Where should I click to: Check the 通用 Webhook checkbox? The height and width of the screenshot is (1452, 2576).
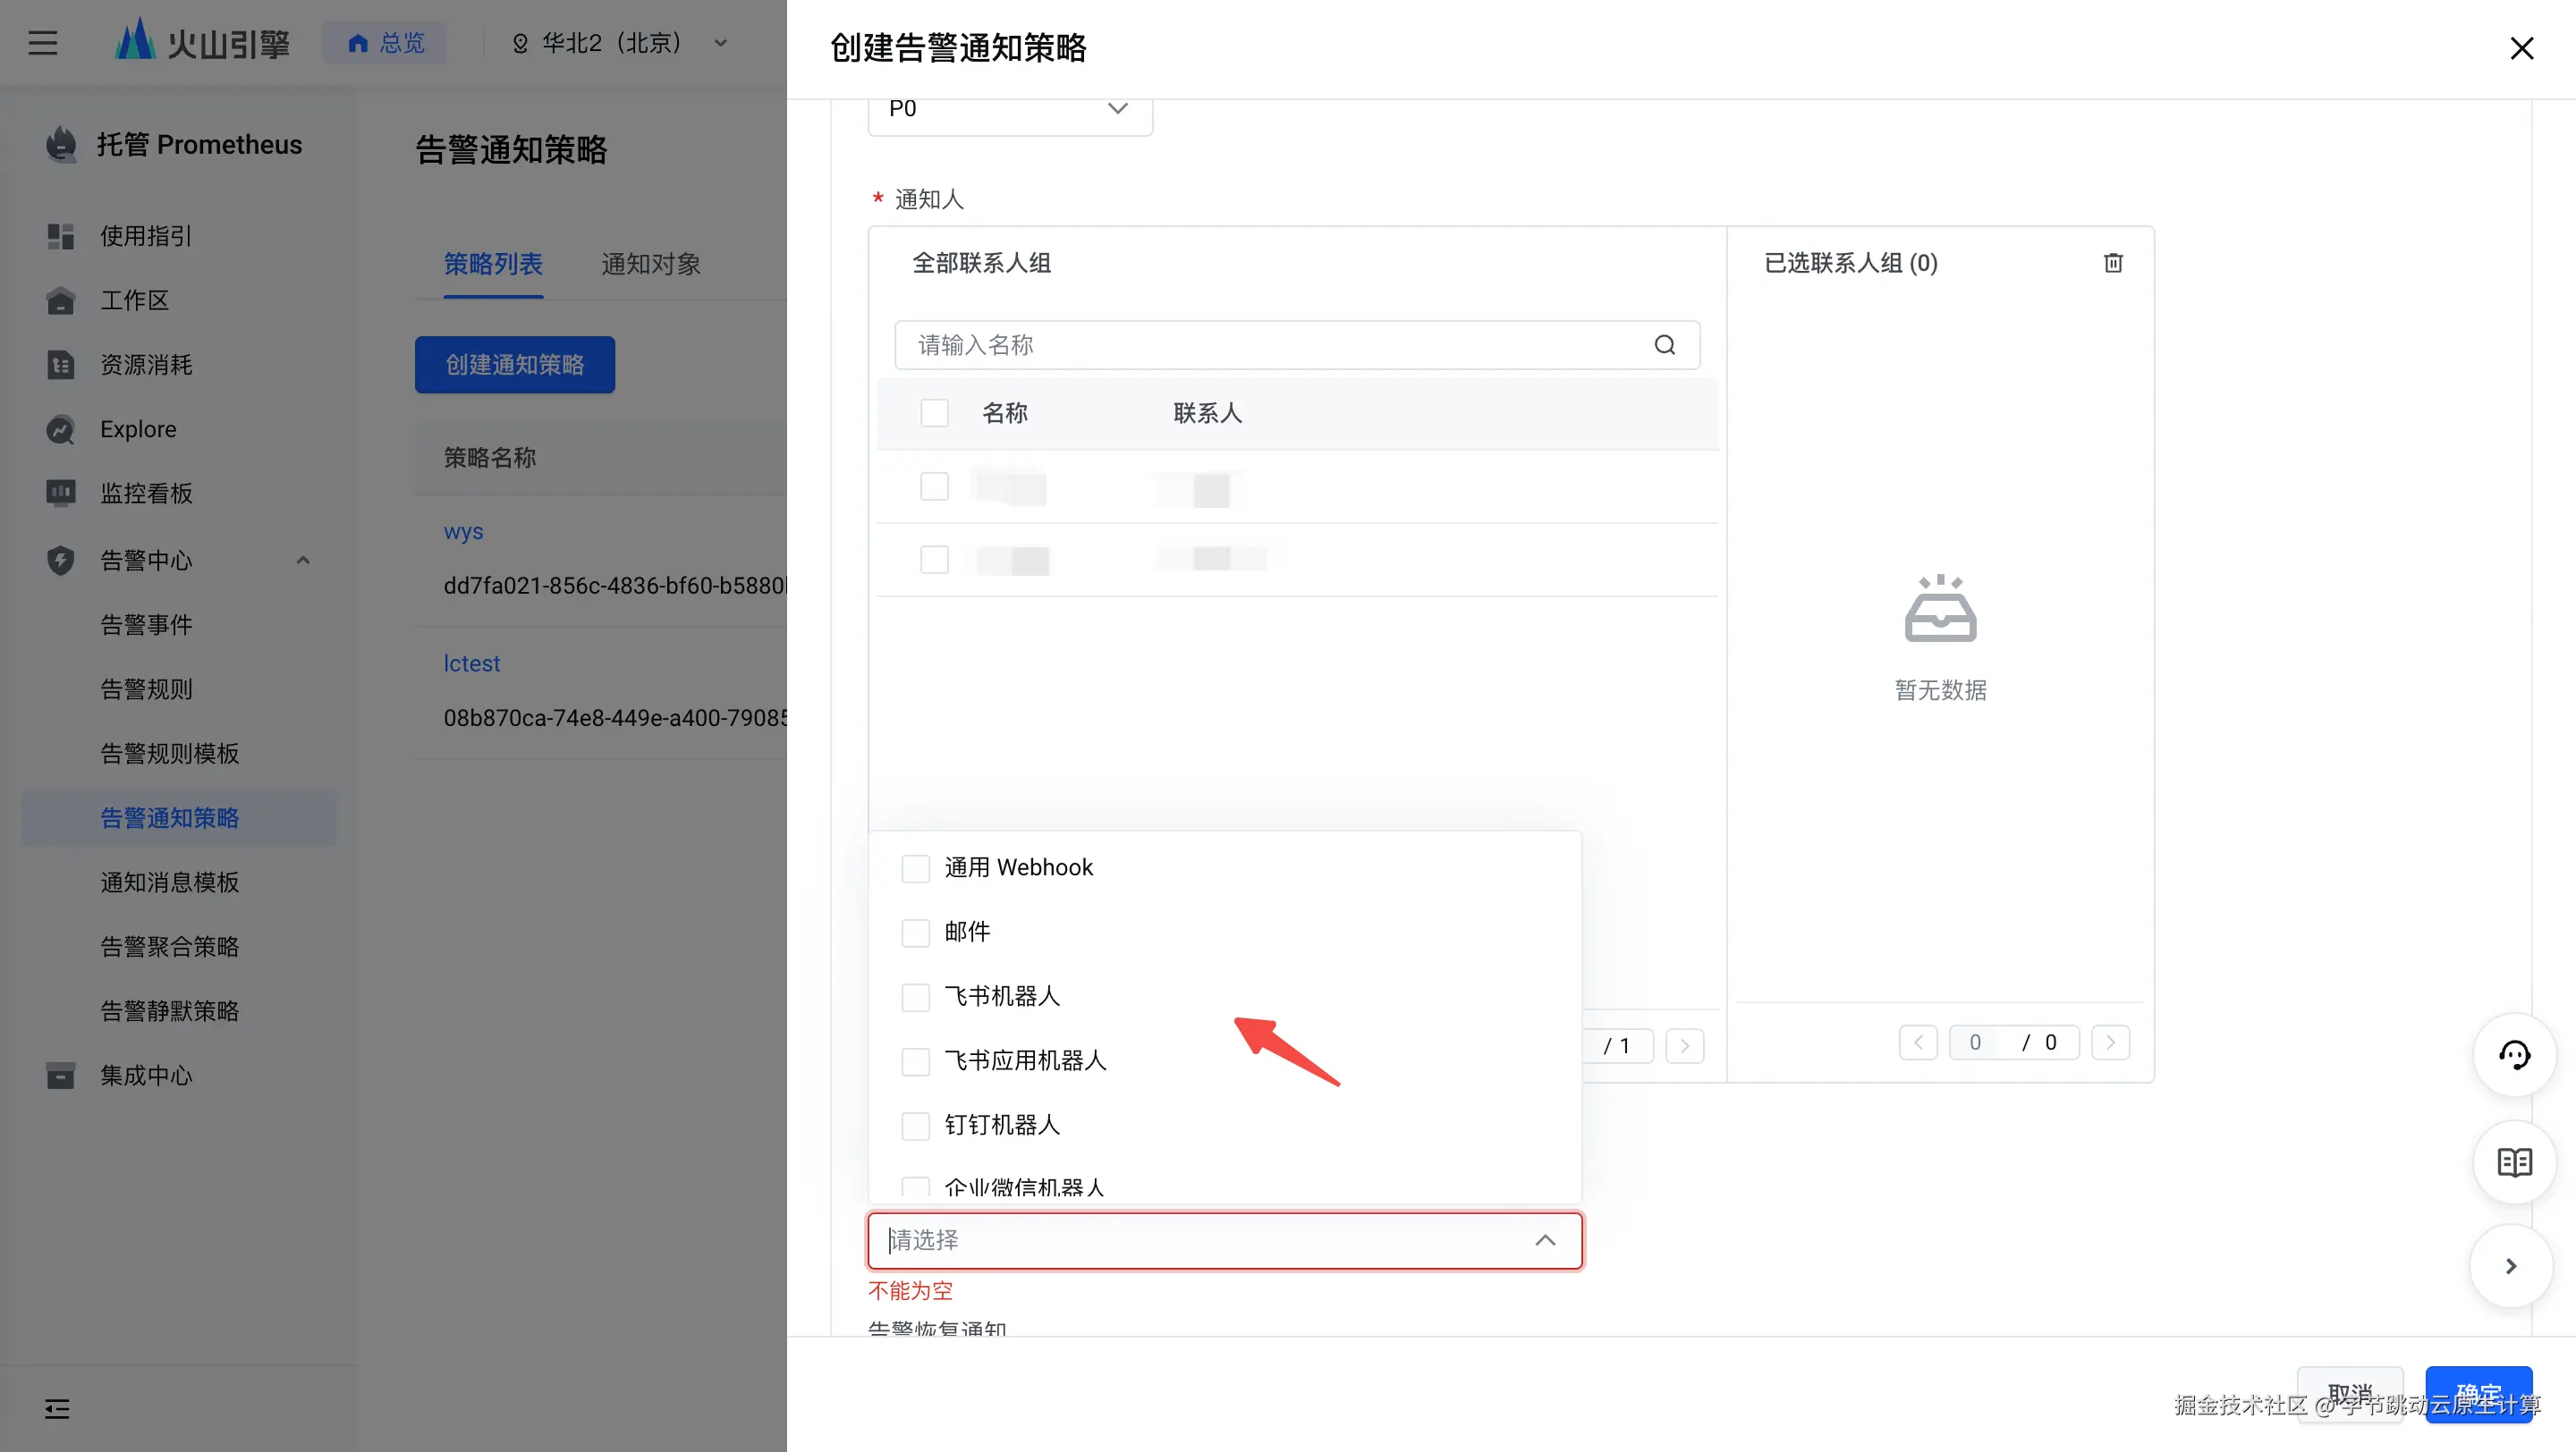[x=915, y=868]
